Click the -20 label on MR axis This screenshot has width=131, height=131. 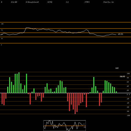[x=128, y=99]
